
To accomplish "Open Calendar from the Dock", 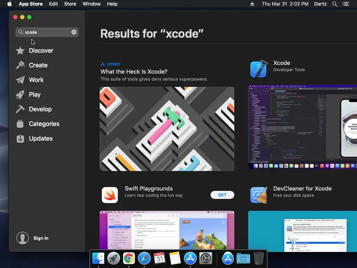I will click(x=159, y=259).
